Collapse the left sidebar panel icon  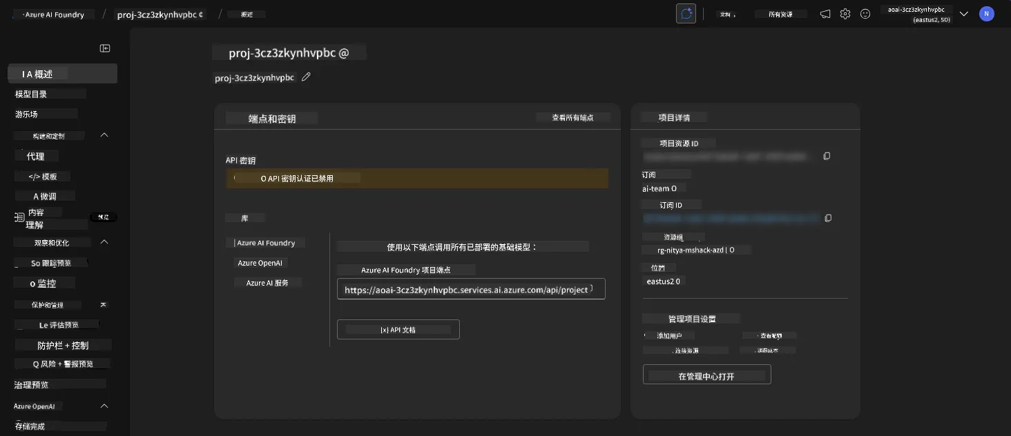(x=105, y=48)
